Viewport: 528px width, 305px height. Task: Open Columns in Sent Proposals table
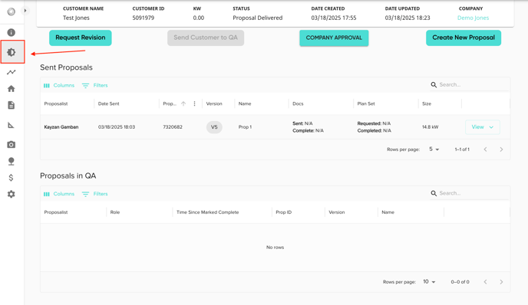(x=59, y=85)
